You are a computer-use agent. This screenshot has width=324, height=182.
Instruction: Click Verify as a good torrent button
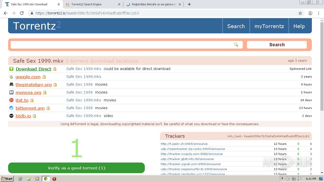[76, 168]
